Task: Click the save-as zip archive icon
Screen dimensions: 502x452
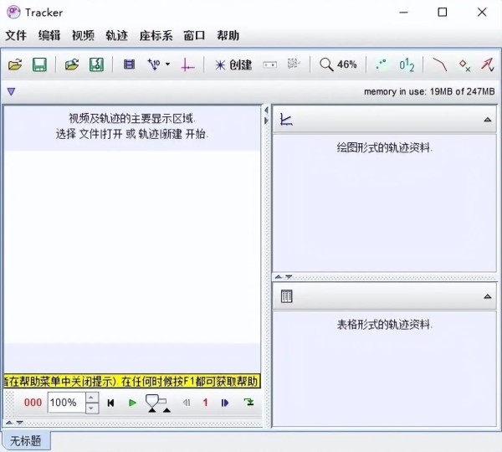Action: pyautogui.click(x=96, y=64)
